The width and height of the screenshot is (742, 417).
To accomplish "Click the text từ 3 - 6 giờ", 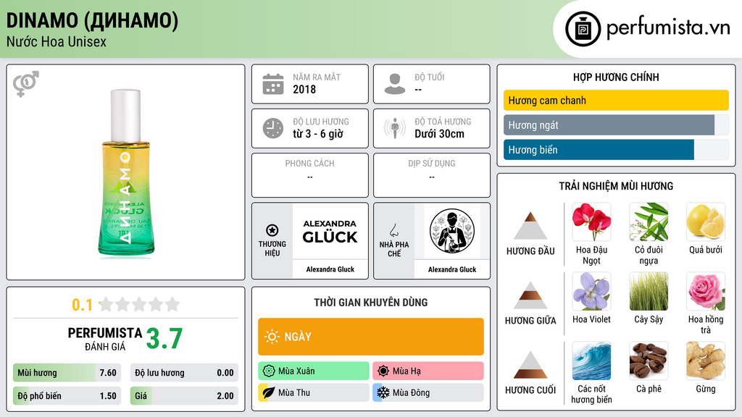I will point(318,134).
